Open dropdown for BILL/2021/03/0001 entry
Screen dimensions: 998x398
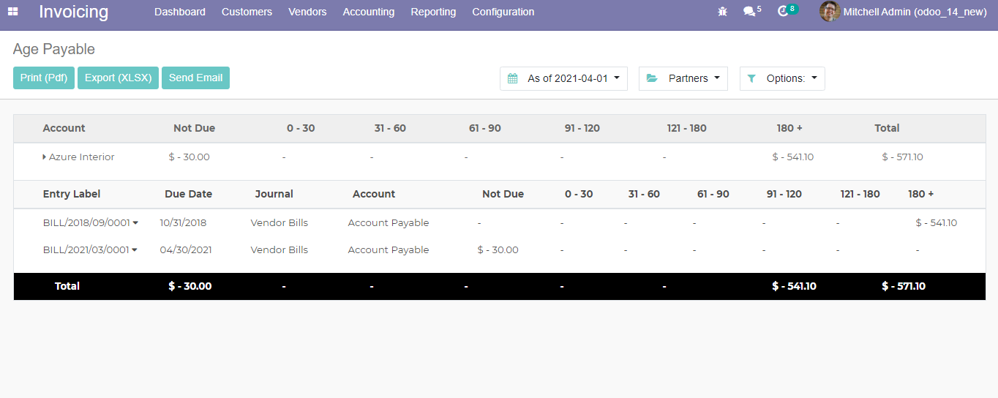point(135,250)
